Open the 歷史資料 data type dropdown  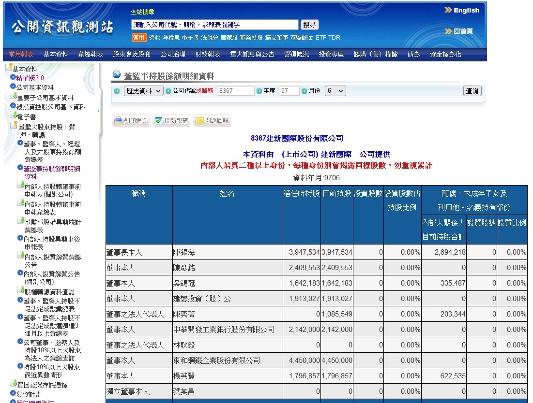pyautogui.click(x=143, y=91)
